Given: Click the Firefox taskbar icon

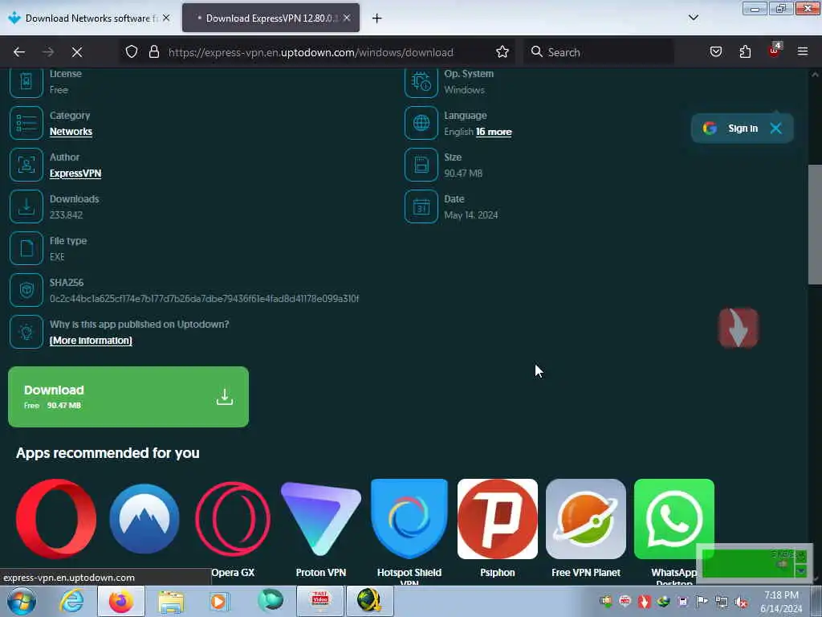Looking at the screenshot, I should [121, 601].
